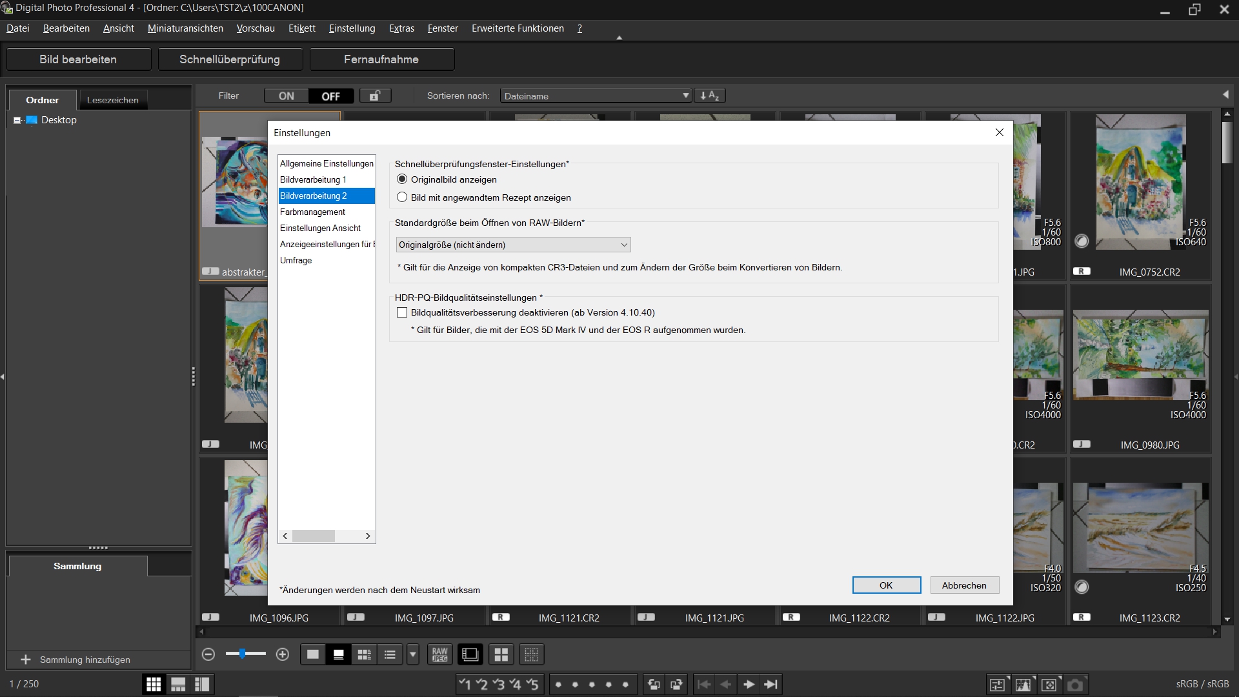Select Bild mit angewandtem Rezept anzeigen

click(x=402, y=197)
